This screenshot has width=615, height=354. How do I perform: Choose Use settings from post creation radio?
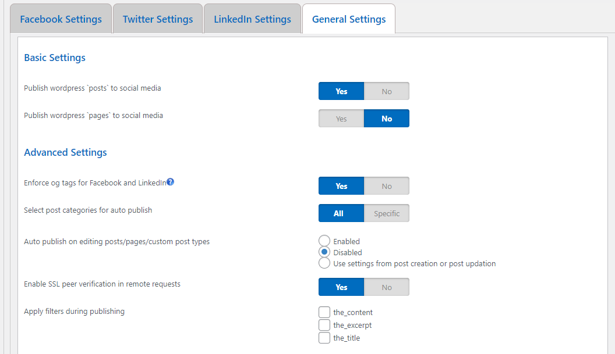point(324,263)
